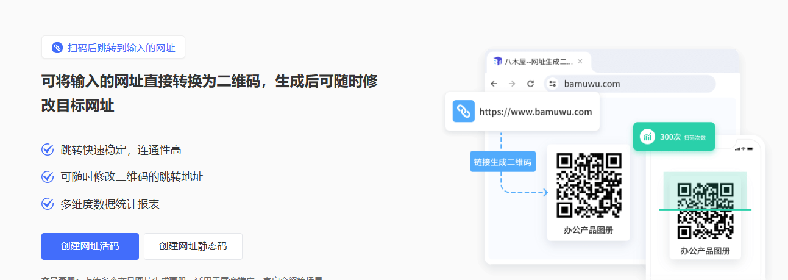
Task: Click the '可随时修改二维码的跳转地址' text
Action: (x=132, y=177)
